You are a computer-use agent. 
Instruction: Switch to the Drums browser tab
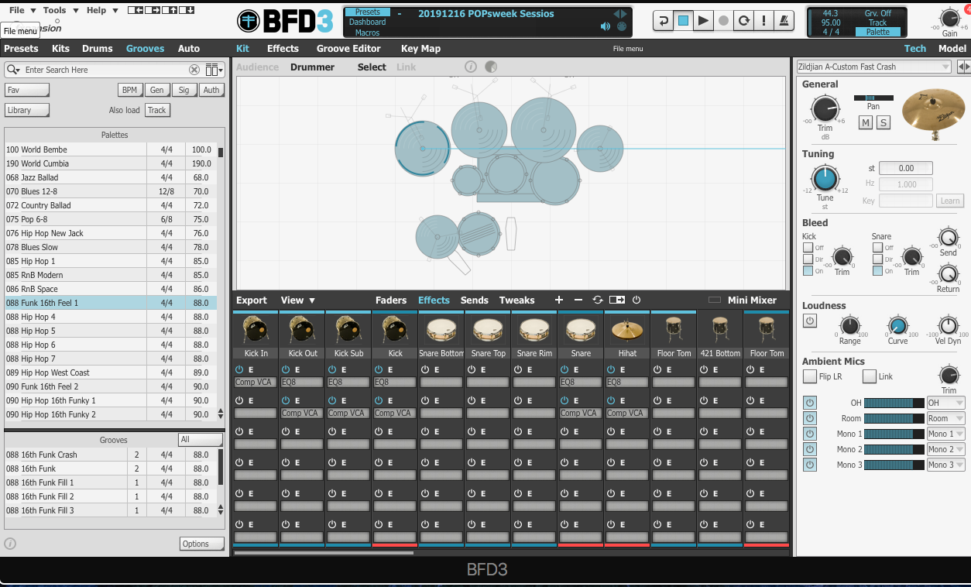coord(98,48)
